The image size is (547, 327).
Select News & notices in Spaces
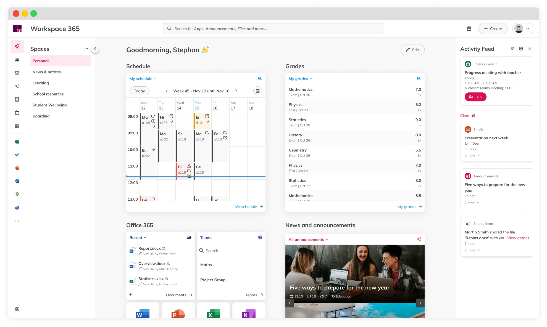pos(47,72)
